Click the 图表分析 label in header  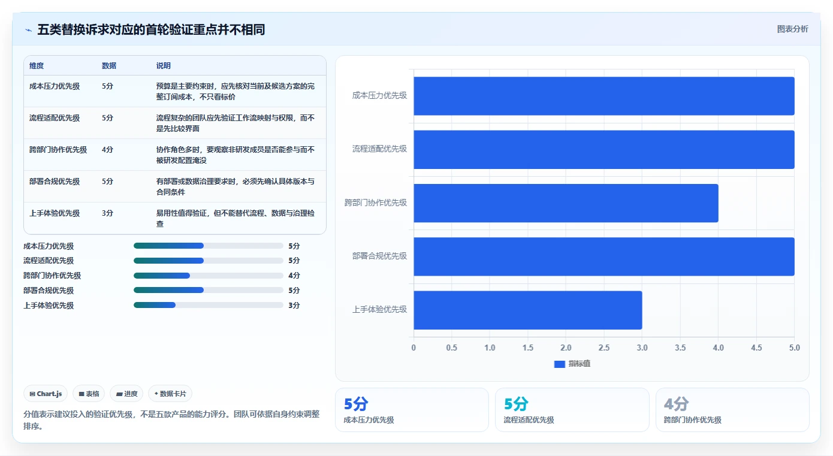(x=792, y=29)
